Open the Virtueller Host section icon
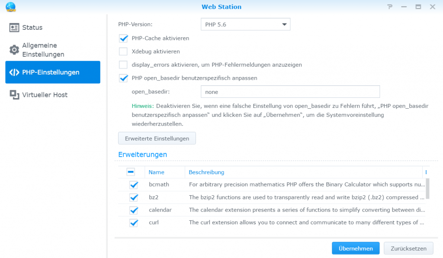 pyautogui.click(x=14, y=95)
